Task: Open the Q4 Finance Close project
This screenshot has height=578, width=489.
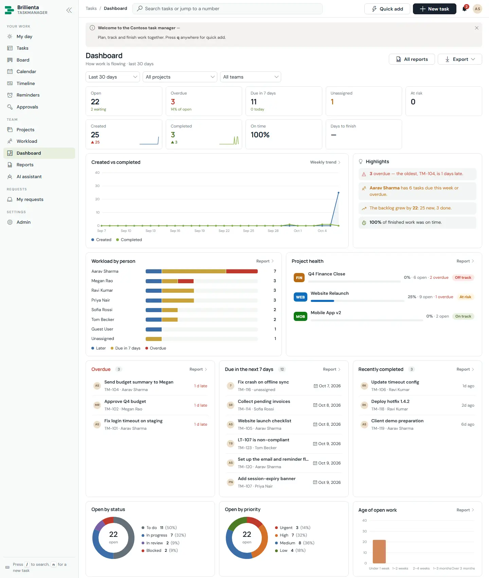Action: click(x=326, y=274)
